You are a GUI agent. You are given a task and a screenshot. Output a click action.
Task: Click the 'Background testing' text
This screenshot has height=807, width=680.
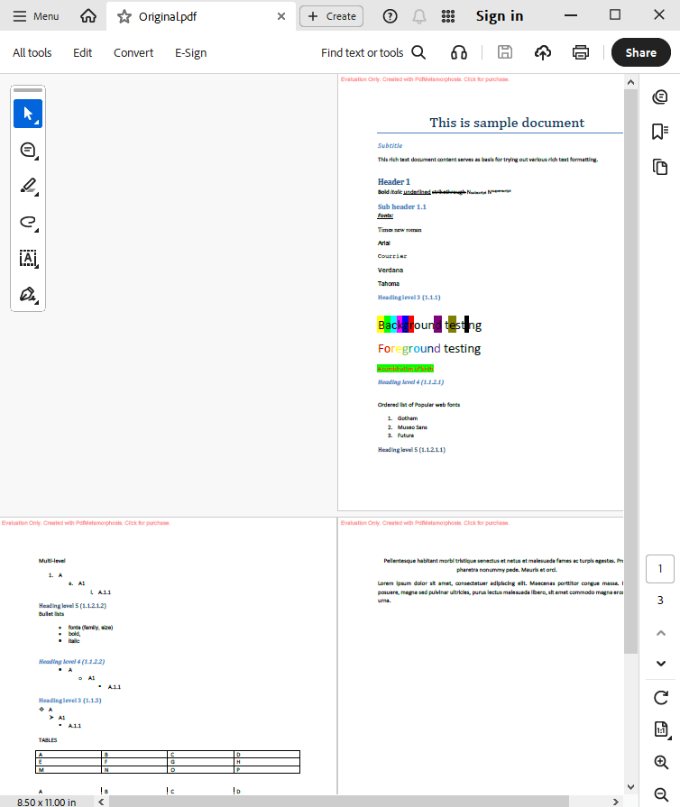pos(429,325)
